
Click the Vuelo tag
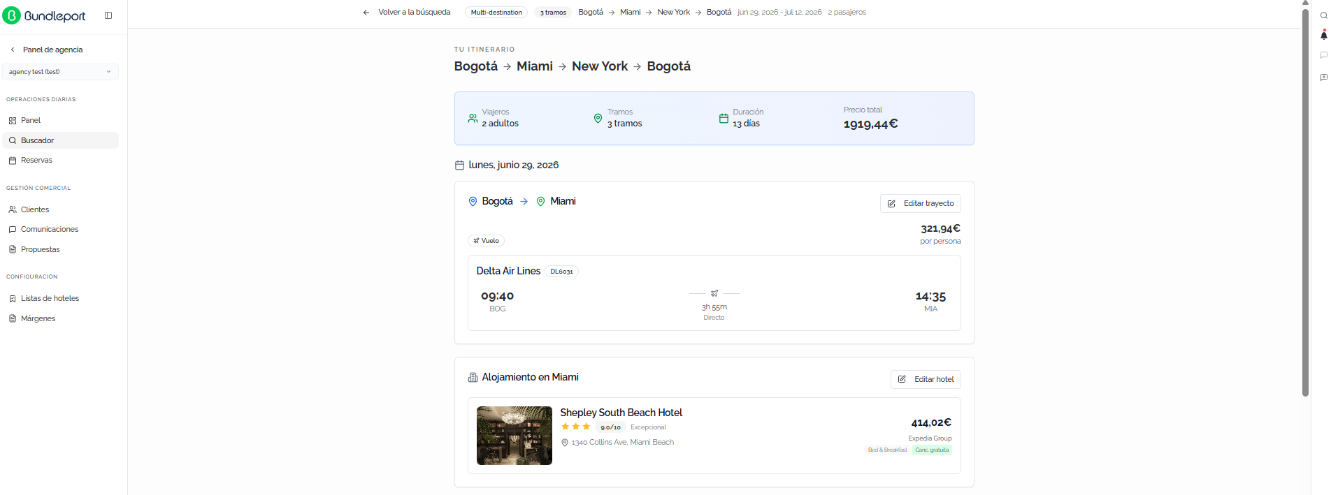click(486, 241)
